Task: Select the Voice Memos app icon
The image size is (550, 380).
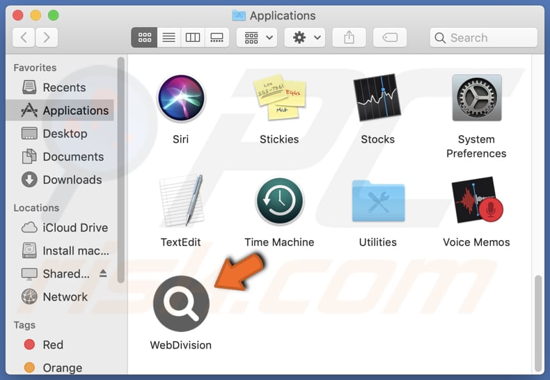Action: coord(477,200)
